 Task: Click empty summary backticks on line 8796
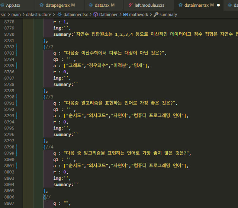point(76,134)
